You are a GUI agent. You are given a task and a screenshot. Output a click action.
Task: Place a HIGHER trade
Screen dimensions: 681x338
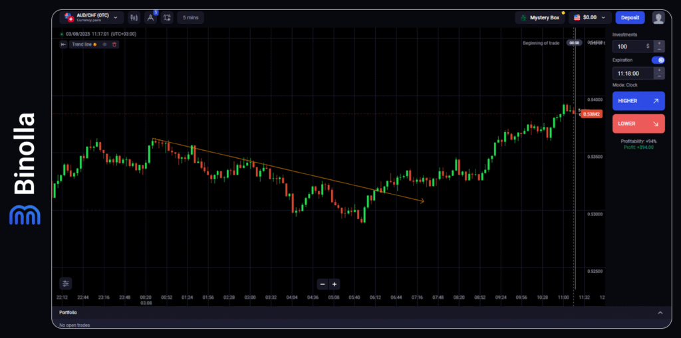point(638,101)
